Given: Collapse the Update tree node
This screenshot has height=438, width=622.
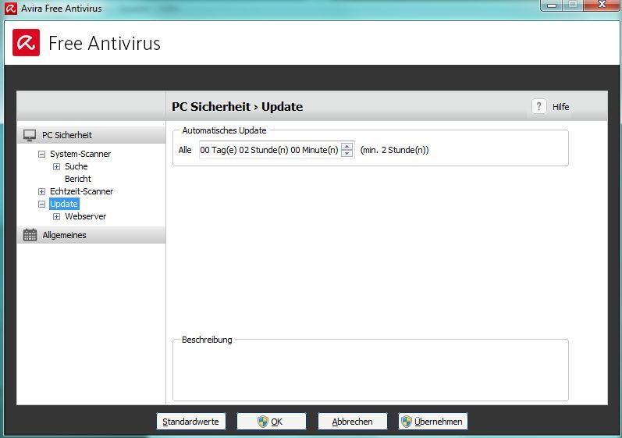Looking at the screenshot, I should click(41, 205).
